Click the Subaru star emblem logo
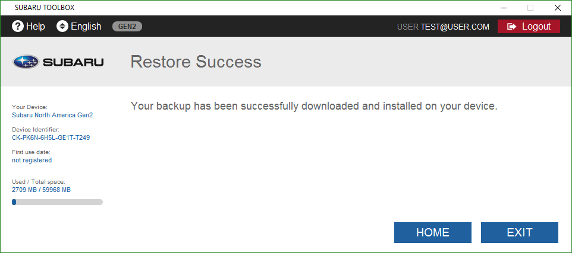This screenshot has height=253, width=572. pyautogui.click(x=26, y=62)
